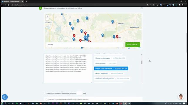Select the 'Москва, ул. Мясницкая' location result

[x=110, y=58]
